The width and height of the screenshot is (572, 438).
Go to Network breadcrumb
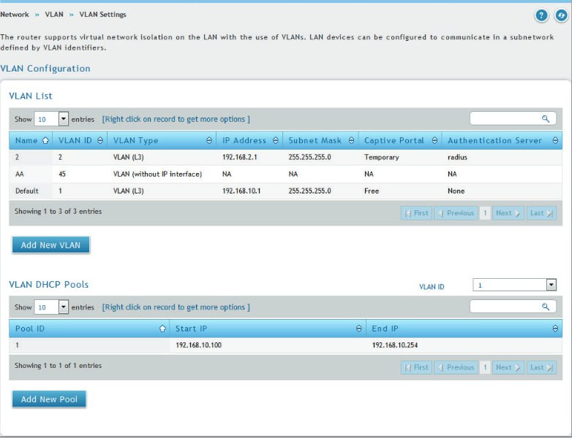point(15,15)
